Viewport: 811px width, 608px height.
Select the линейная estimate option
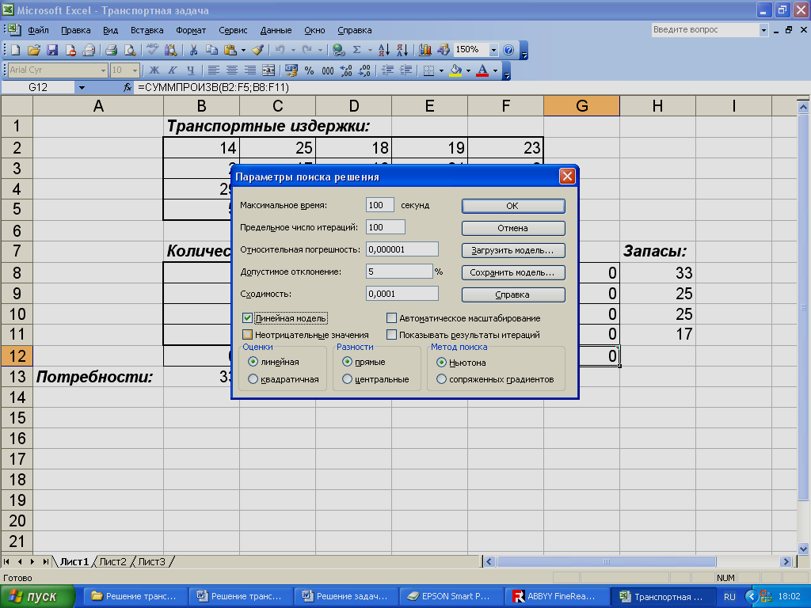point(253,362)
